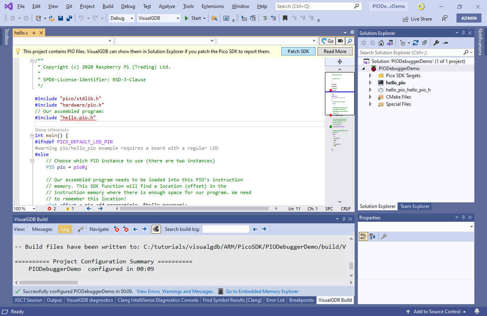Click Go to Embedded Memory Explorer link
Screen dimensions: 487x316
click(x=262, y=291)
